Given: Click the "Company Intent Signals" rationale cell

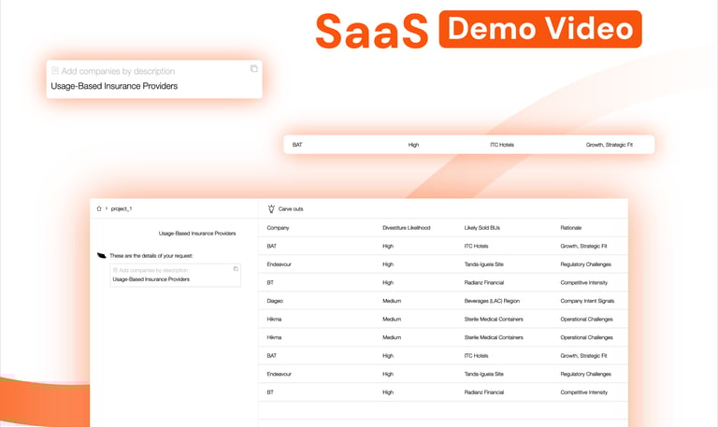Looking at the screenshot, I should 587,301.
